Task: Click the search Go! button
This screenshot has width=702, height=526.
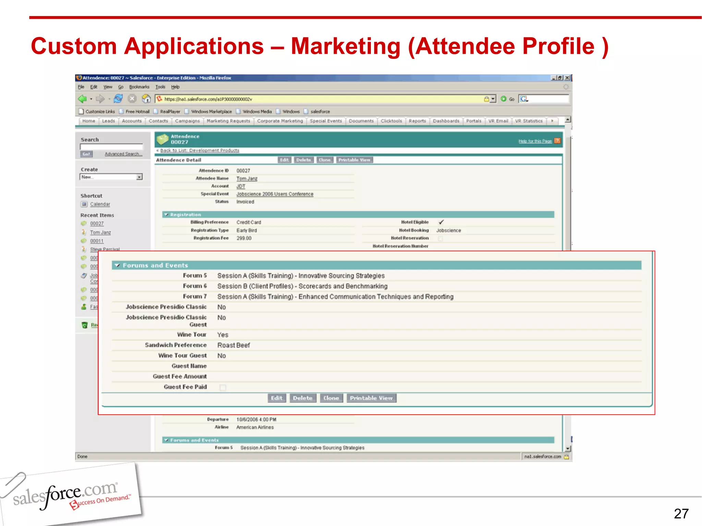Action: point(86,154)
